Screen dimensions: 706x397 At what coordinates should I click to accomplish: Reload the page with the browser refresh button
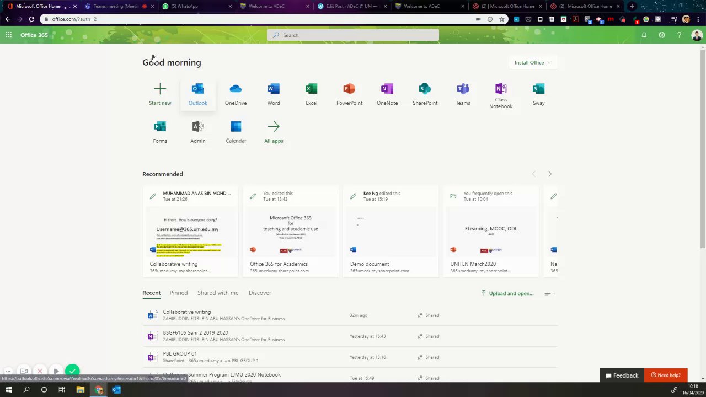pyautogui.click(x=31, y=19)
